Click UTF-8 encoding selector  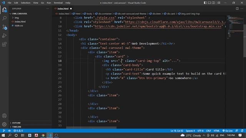point(200,131)
